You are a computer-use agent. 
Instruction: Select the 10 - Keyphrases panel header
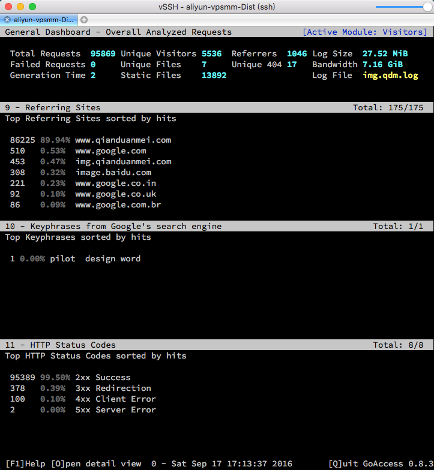(113, 227)
